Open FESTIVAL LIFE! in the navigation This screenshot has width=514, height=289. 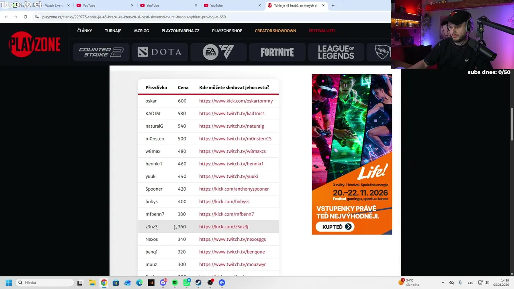[x=322, y=31]
